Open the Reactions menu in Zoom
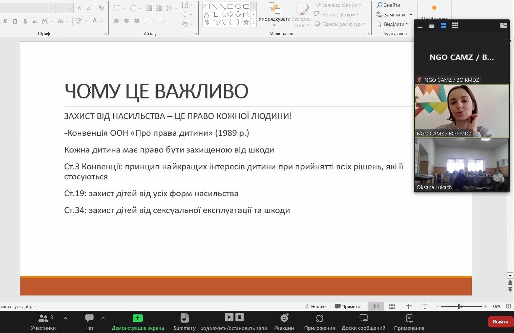The height and width of the screenshot is (333, 514). click(284, 321)
